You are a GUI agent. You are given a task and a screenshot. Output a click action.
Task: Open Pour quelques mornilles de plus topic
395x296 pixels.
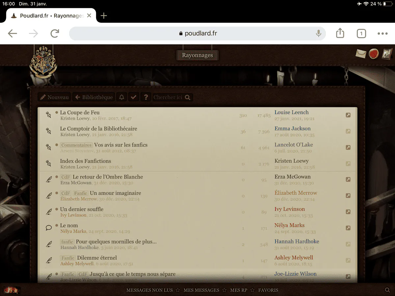point(116,242)
